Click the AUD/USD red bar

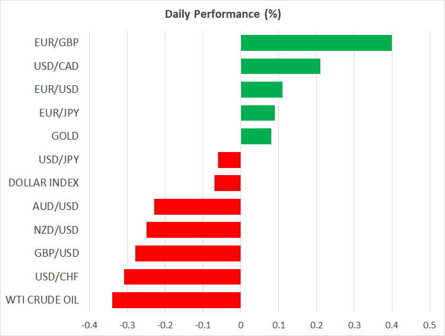(x=197, y=206)
